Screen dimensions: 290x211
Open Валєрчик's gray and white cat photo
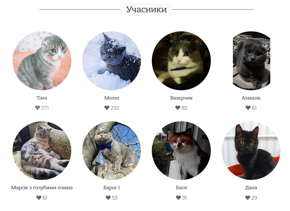click(181, 61)
